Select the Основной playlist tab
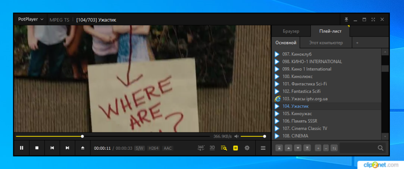The height and width of the screenshot is (169, 404). click(286, 43)
